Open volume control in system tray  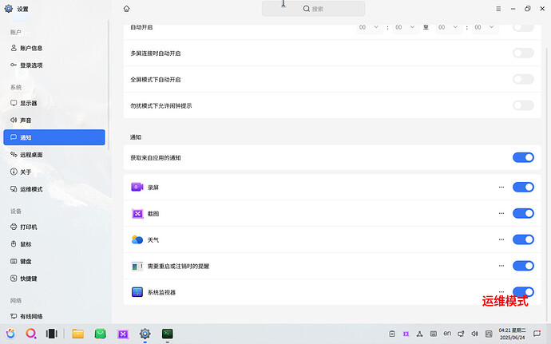pos(475,334)
